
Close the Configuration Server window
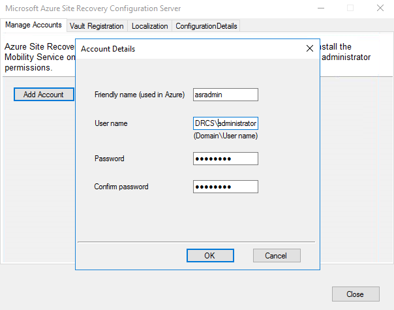[x=380, y=8]
